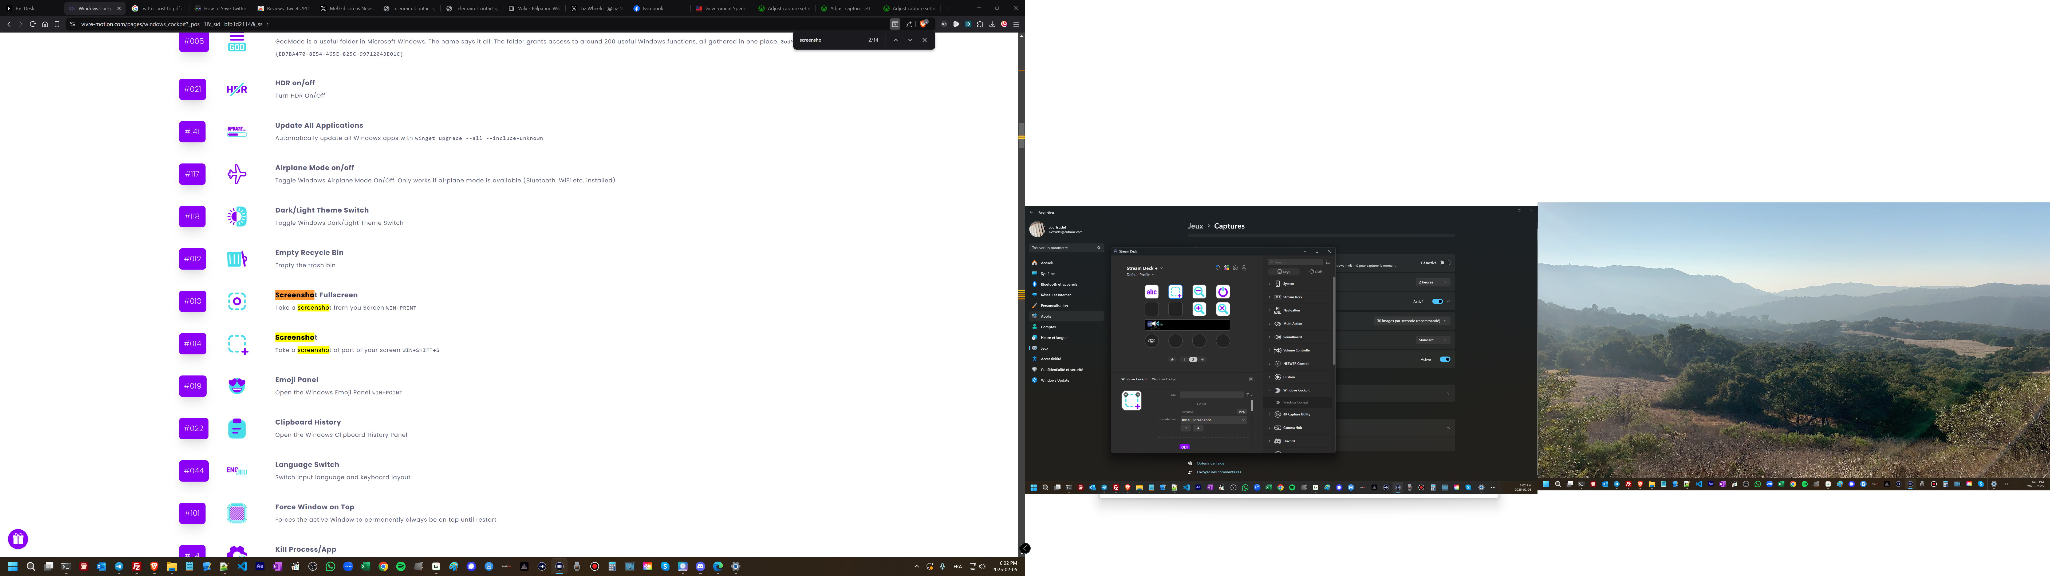Select 'Bluetooth et appareils' in Settings sidebar

pyautogui.click(x=1066, y=284)
